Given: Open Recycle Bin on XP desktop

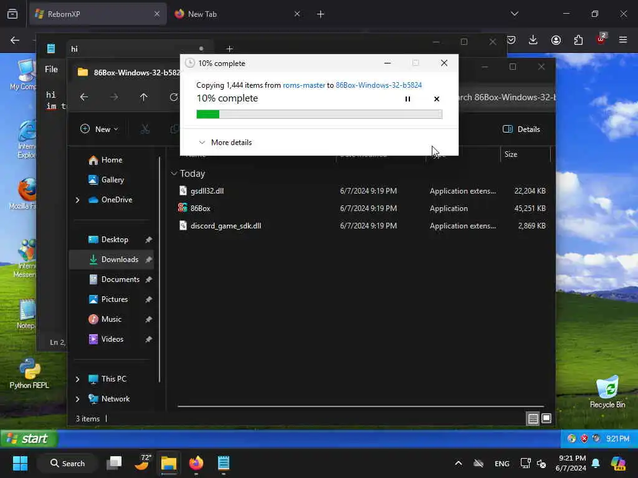Looking at the screenshot, I should pos(607,392).
